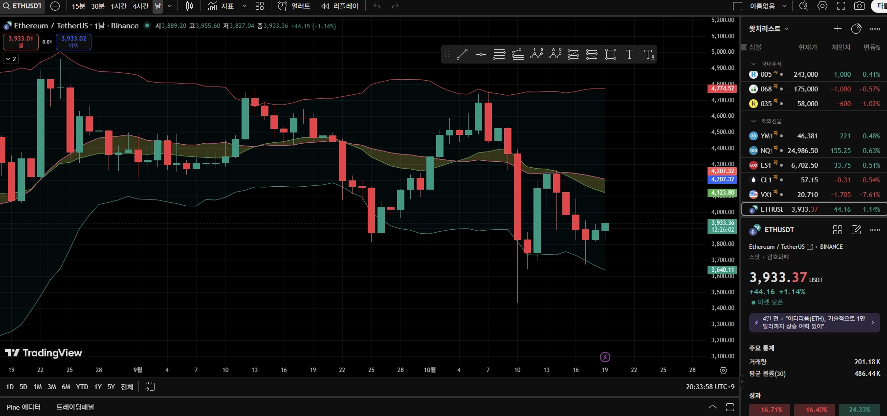This screenshot has width=887, height=416.
Task: Click the red 3,933.01 sell button
Action: pos(21,42)
